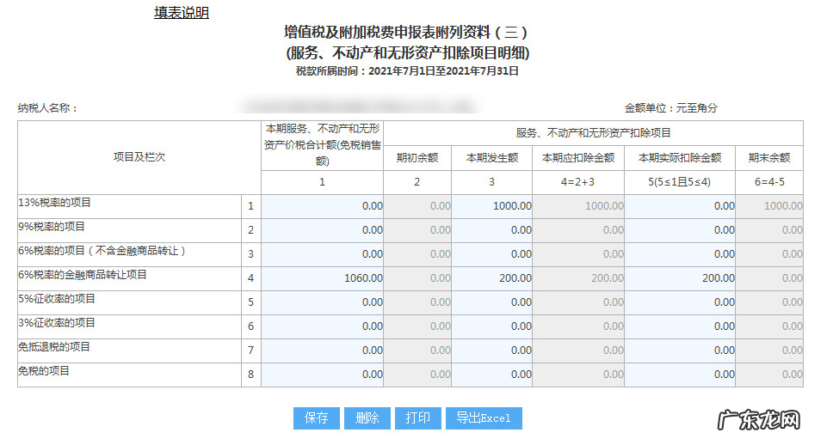This screenshot has height=445, width=833.
Task: Click the 纳税人名称 label
Action: [x=48, y=108]
